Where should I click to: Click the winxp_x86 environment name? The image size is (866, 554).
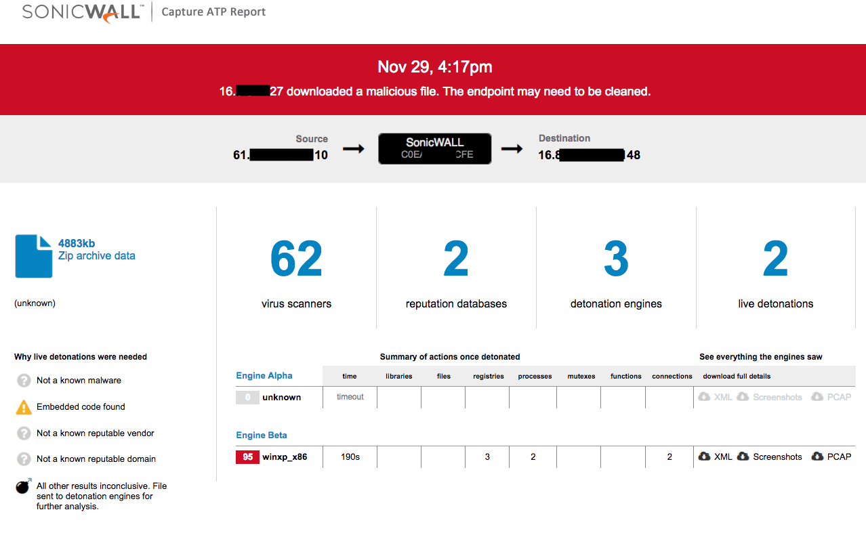pos(285,457)
